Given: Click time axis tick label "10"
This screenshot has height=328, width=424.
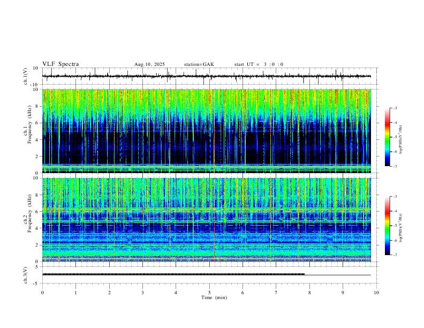Looking at the screenshot, I should (376, 293).
